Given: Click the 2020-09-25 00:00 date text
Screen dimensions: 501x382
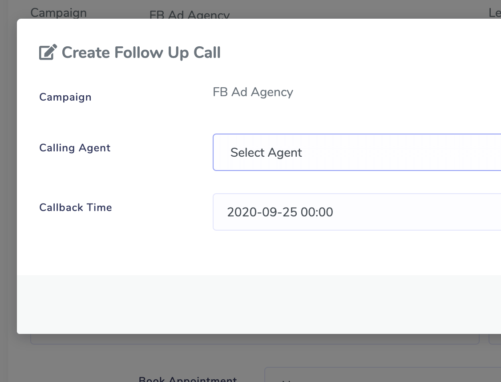Looking at the screenshot, I should pos(280,212).
